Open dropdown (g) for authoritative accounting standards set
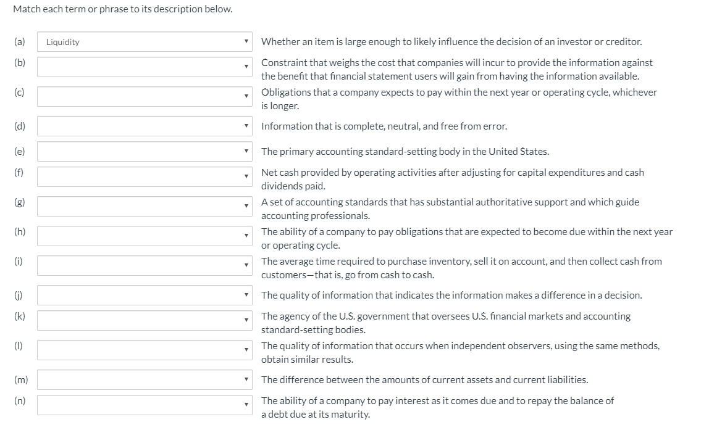709x430 pixels. pyautogui.click(x=145, y=206)
